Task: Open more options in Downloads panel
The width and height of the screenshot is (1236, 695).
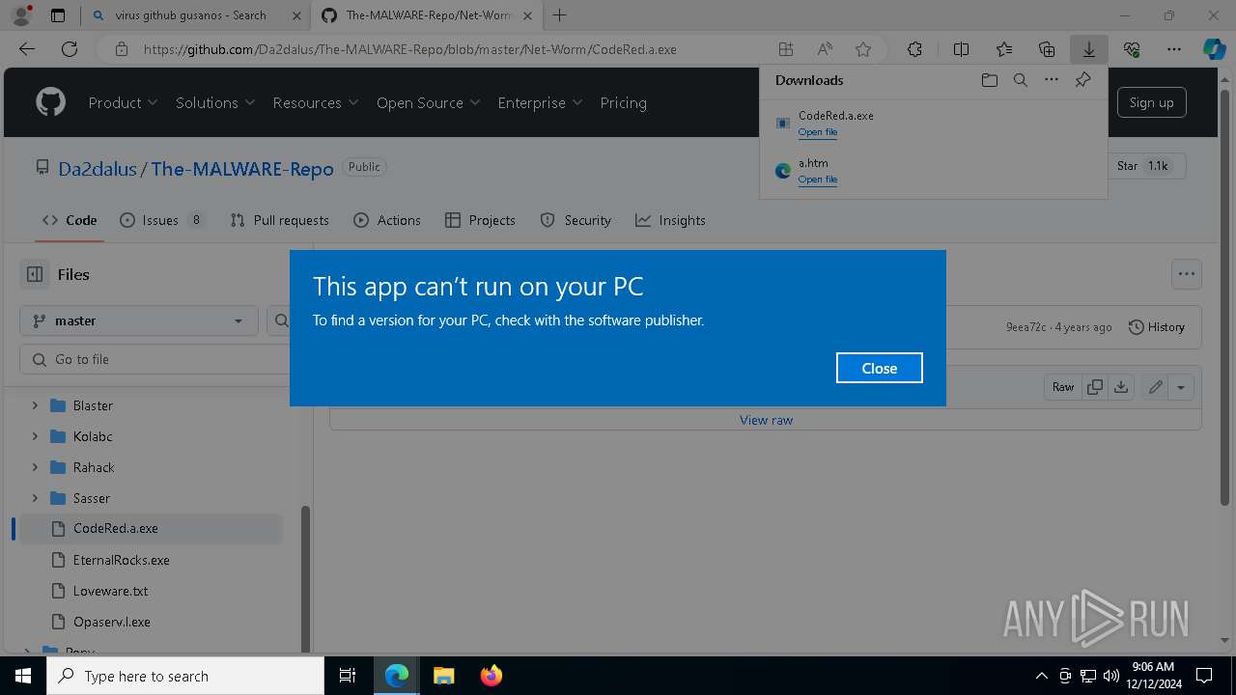Action: 1052,80
